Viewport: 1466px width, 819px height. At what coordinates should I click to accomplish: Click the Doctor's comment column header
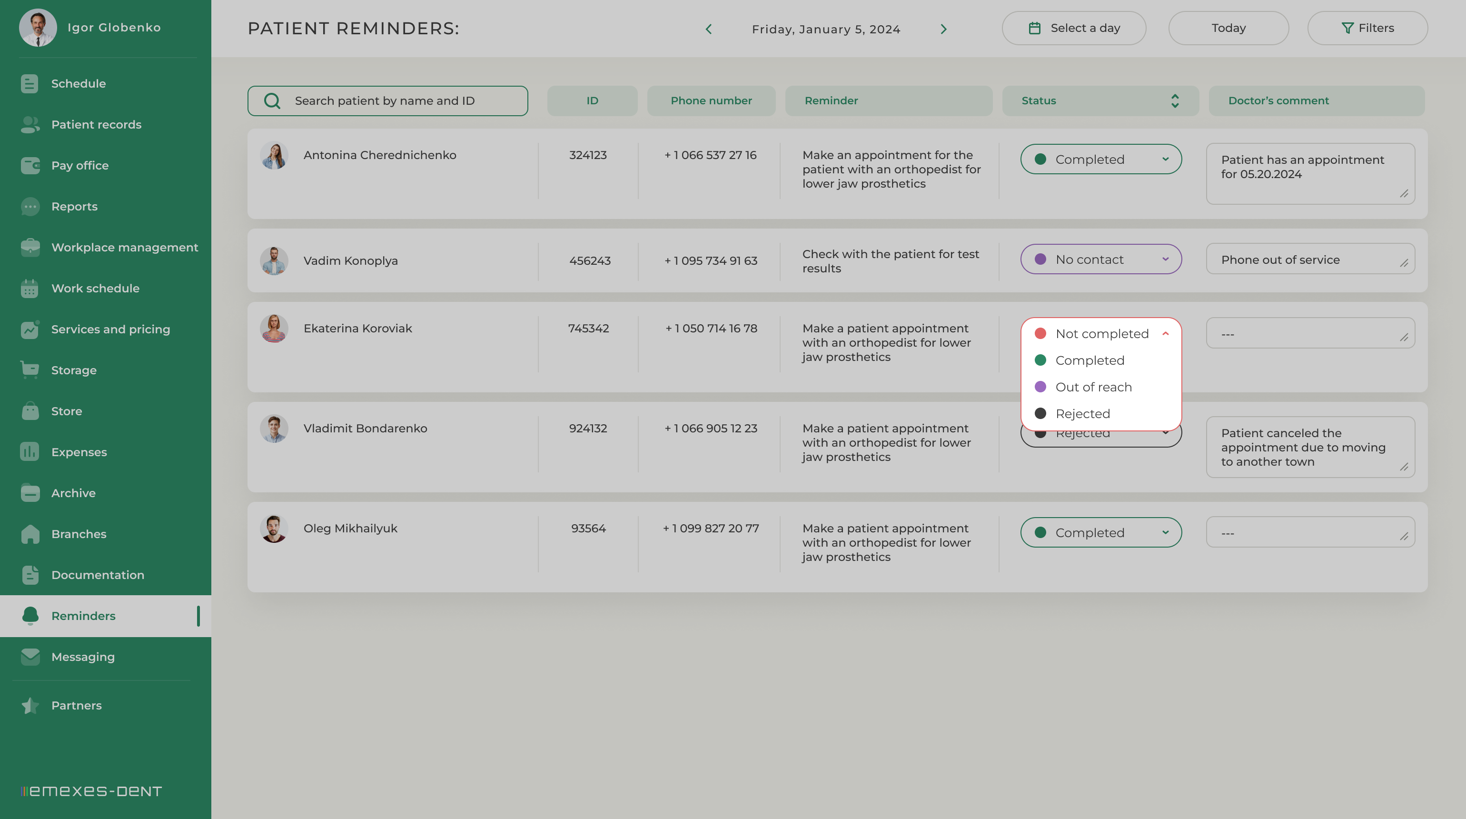click(x=1317, y=101)
